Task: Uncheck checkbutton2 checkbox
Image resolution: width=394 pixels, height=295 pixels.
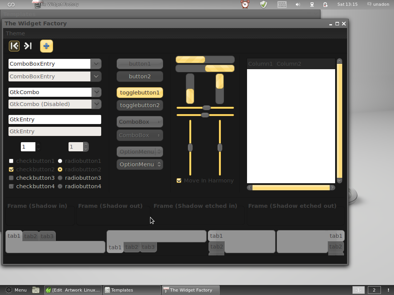Action: coord(11,169)
